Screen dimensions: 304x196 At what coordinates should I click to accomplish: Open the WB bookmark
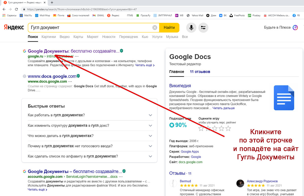click(x=179, y=15)
